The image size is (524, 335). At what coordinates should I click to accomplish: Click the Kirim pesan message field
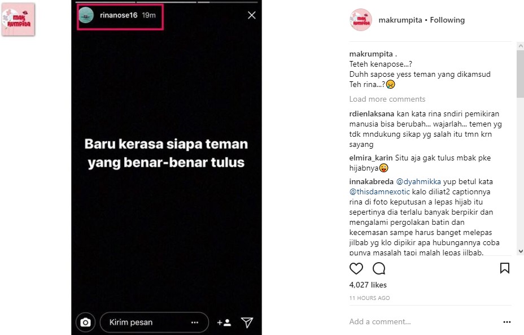tap(154, 323)
